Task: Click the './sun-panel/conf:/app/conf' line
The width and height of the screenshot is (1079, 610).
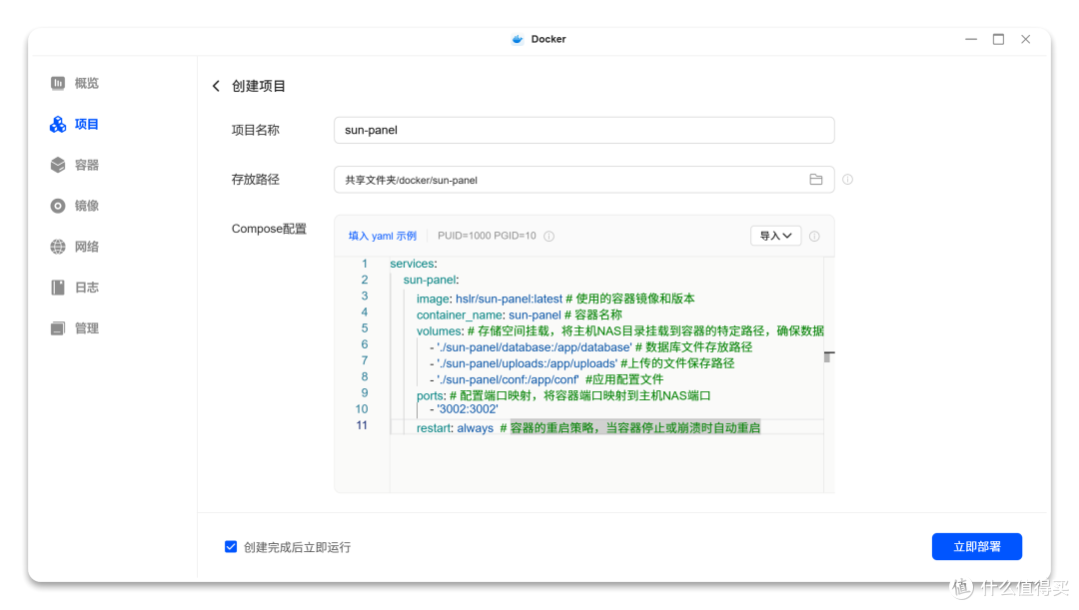Action: [546, 379]
